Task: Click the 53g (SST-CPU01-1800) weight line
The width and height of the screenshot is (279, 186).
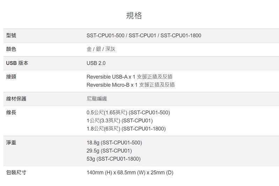Action: 113,159
